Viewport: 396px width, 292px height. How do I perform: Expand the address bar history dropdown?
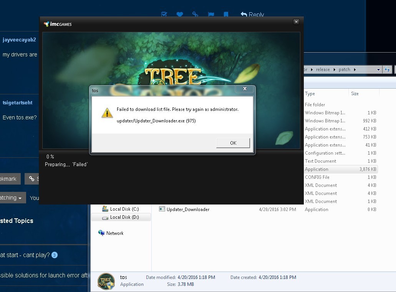pyautogui.click(x=378, y=70)
